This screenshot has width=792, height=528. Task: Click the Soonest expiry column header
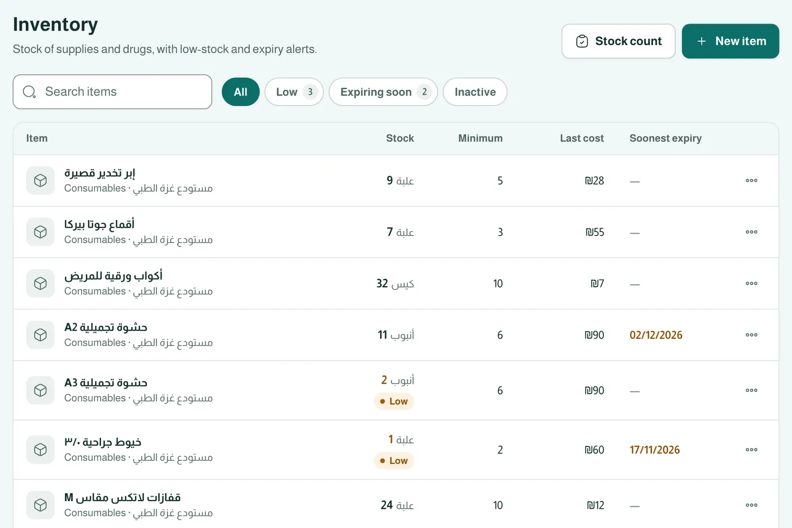click(666, 139)
